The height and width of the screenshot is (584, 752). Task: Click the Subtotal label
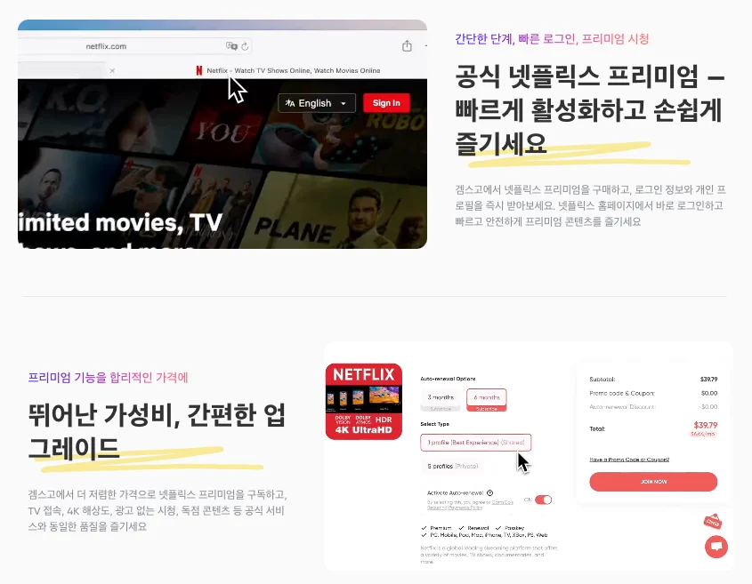pos(602,379)
